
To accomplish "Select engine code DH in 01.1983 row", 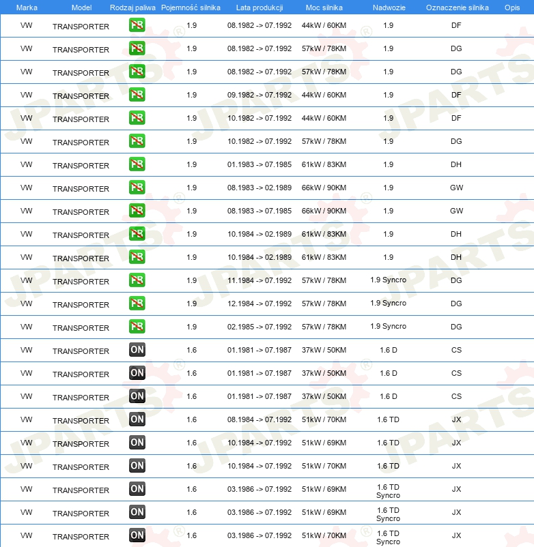I will pyautogui.click(x=456, y=164).
